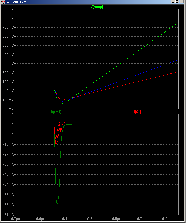Click the -54mA axis label
The image size is (186, 223).
8,184
